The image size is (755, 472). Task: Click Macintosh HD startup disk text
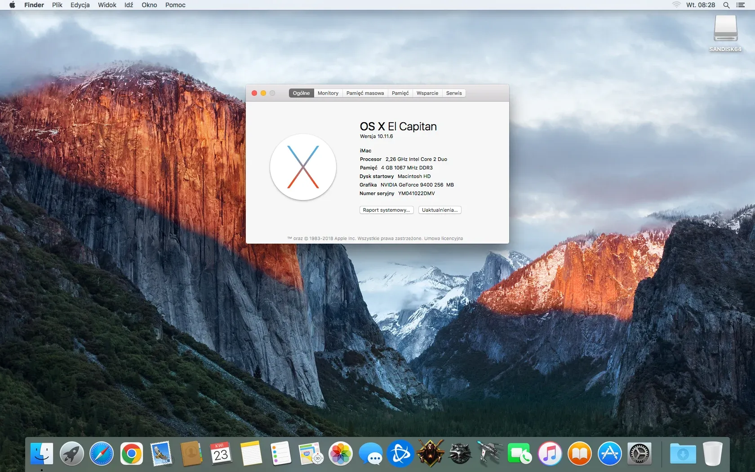click(414, 176)
